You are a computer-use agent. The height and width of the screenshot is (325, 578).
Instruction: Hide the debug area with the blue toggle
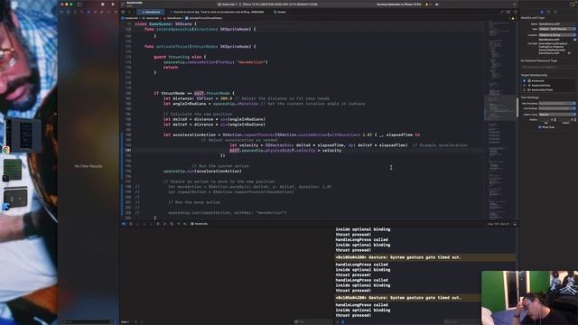(x=124, y=224)
